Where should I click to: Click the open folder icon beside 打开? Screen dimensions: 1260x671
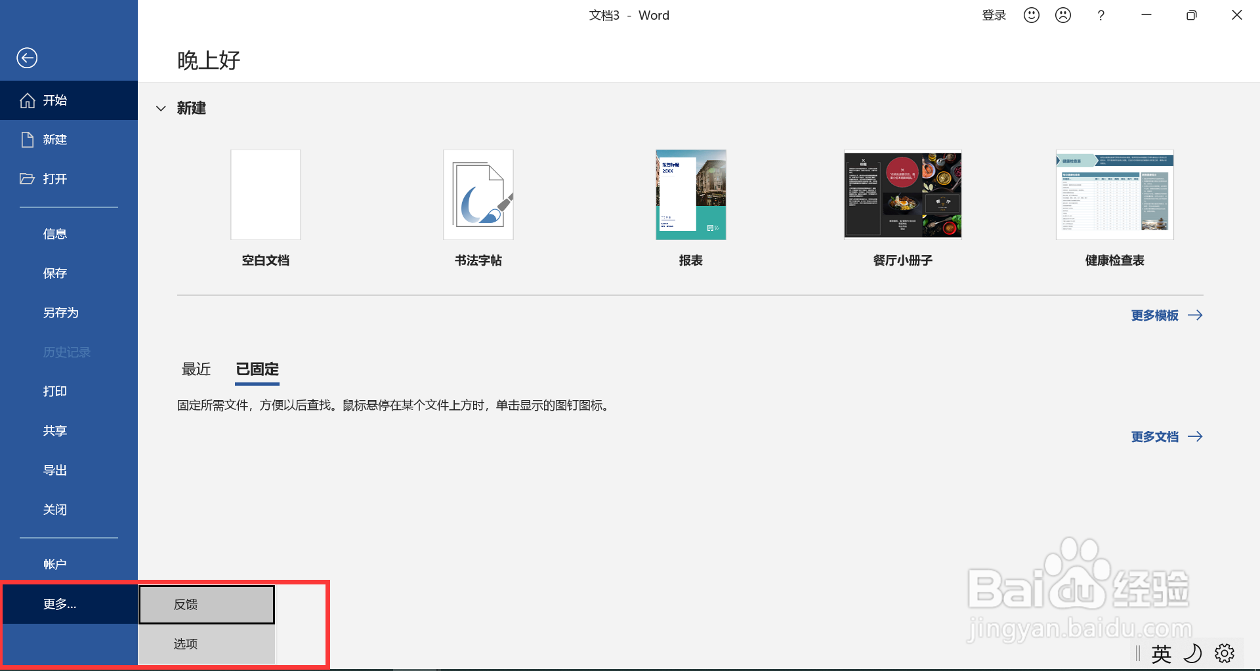[28, 178]
